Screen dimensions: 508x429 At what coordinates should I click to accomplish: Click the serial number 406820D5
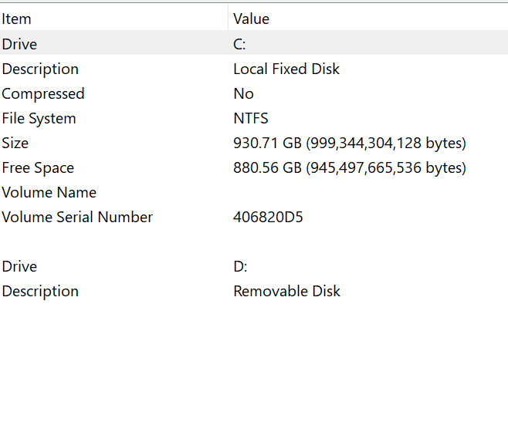(x=268, y=217)
